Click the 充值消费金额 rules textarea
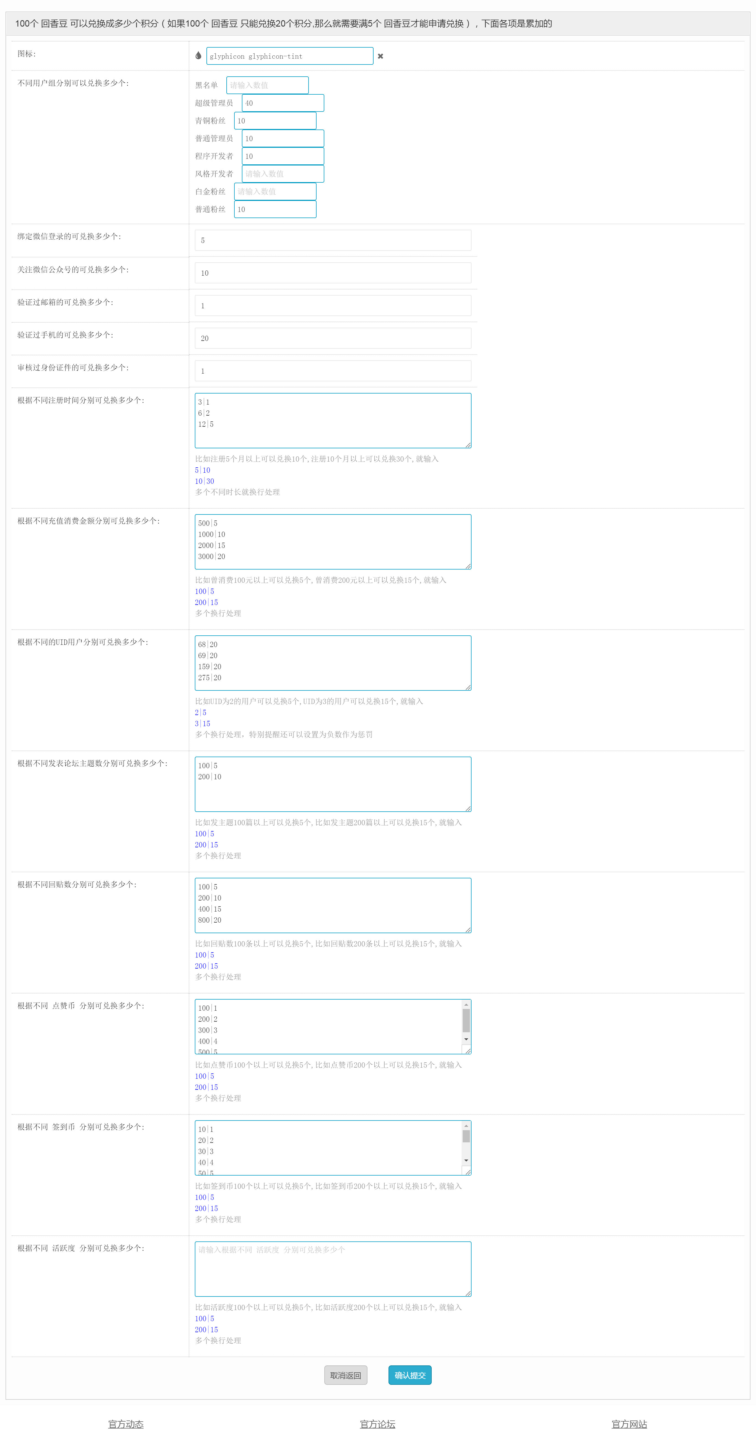 (333, 542)
